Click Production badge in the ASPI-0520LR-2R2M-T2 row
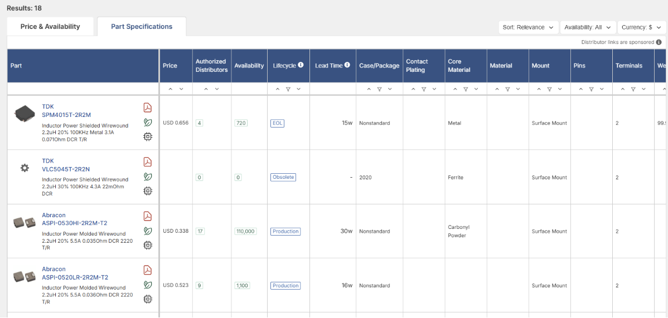 (285, 286)
